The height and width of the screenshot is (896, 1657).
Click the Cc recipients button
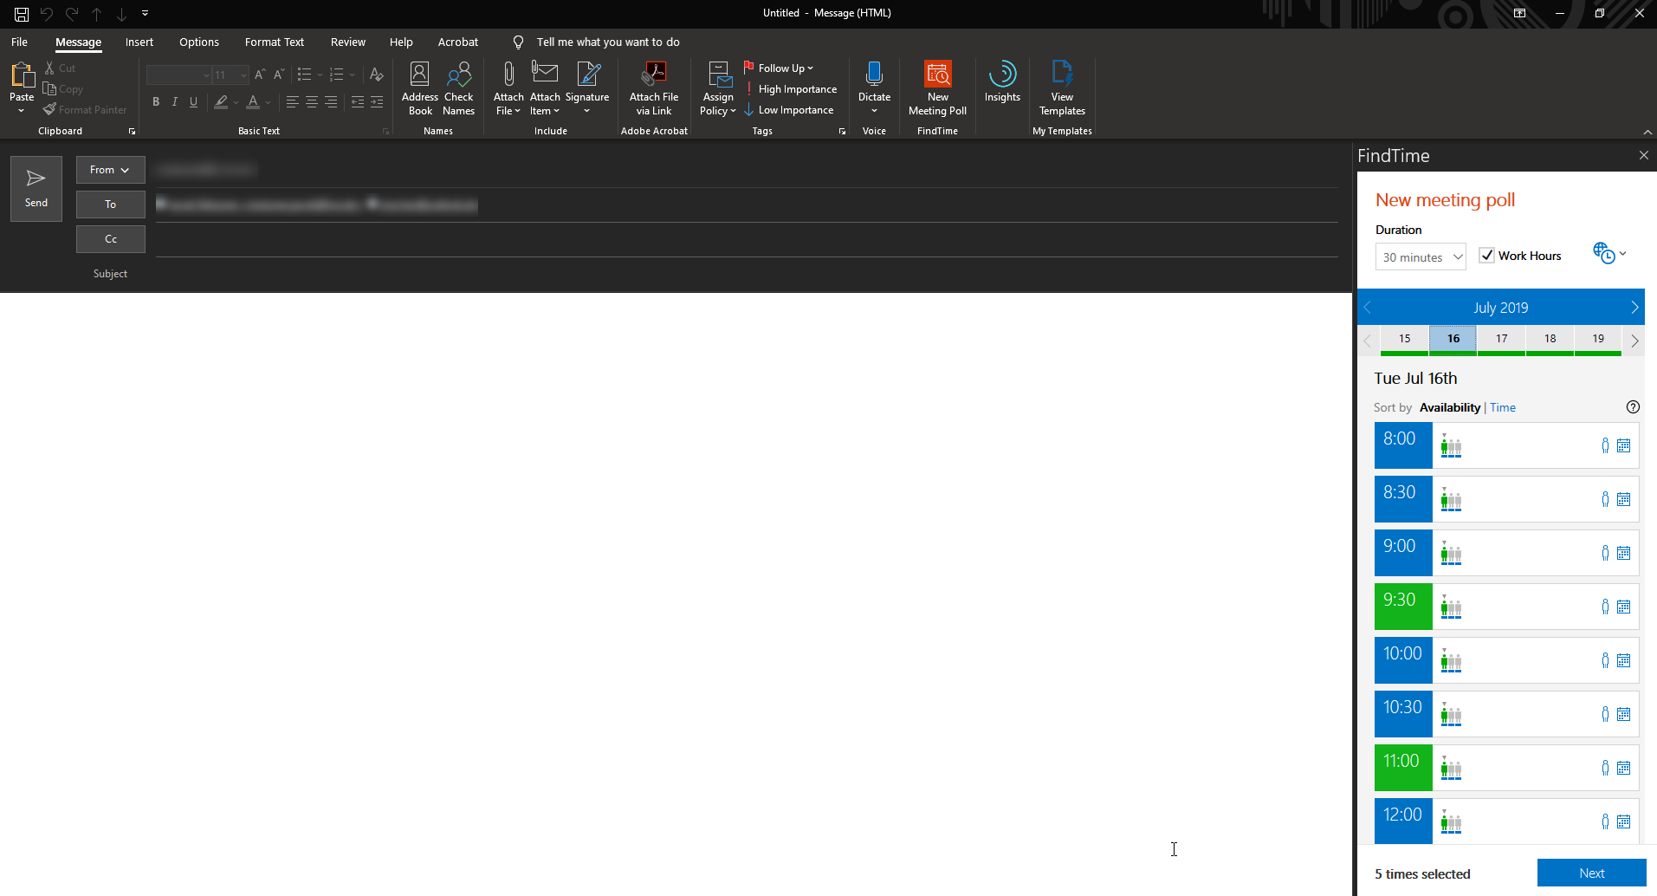coord(110,239)
